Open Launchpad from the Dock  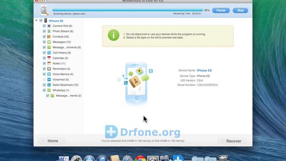(x=76, y=158)
